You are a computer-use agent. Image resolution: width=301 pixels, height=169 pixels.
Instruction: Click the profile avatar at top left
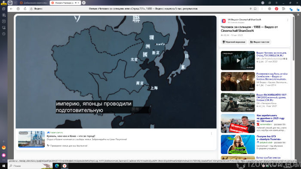pyautogui.click(x=3, y=3)
